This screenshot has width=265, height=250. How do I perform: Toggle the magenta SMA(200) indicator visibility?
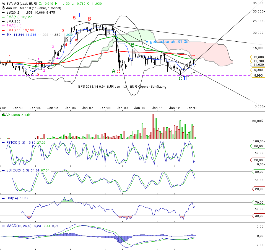pos(3,25)
